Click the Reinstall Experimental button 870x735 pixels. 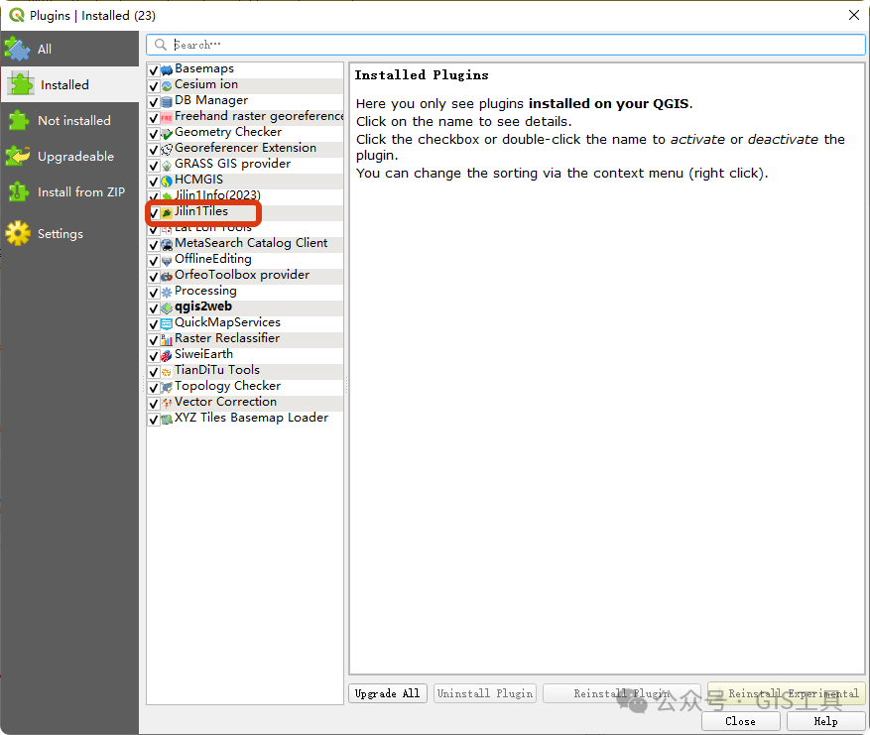787,693
